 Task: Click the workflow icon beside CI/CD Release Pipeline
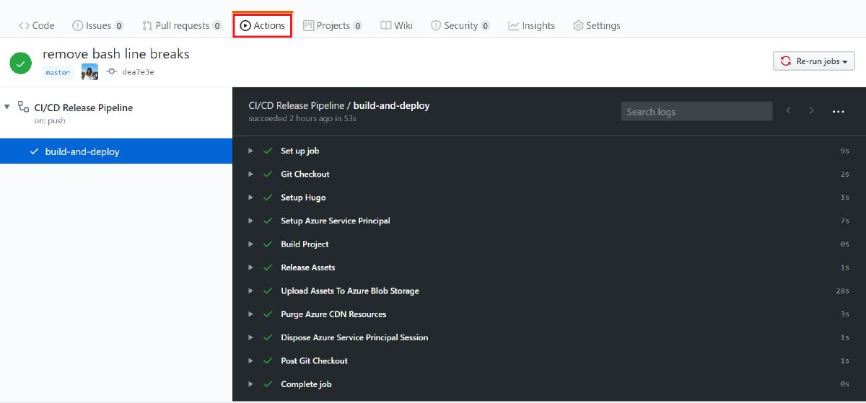pyautogui.click(x=23, y=107)
